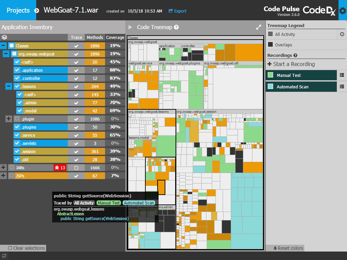Image resolution: width=347 pixels, height=260 pixels.
Task: Open the Manual Test recording menu
Action: coord(342,75)
